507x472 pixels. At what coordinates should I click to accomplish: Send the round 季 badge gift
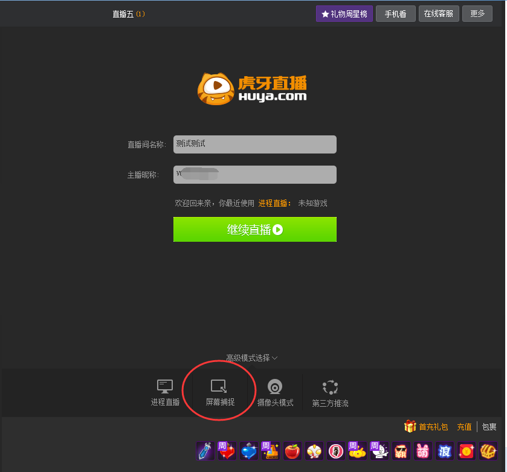point(335,451)
